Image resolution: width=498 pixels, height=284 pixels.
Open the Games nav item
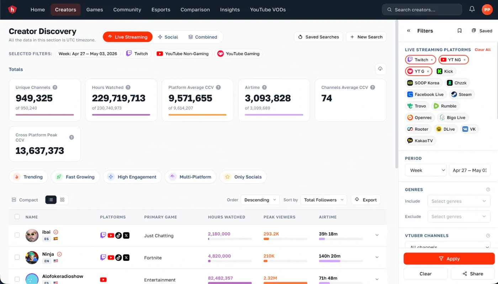95,10
